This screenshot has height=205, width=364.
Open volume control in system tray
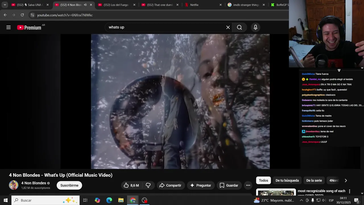(323, 200)
